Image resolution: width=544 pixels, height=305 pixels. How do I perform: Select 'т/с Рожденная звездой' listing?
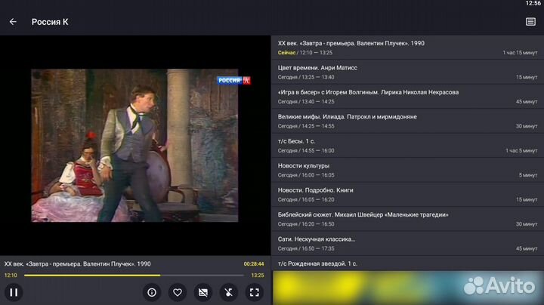point(407,263)
